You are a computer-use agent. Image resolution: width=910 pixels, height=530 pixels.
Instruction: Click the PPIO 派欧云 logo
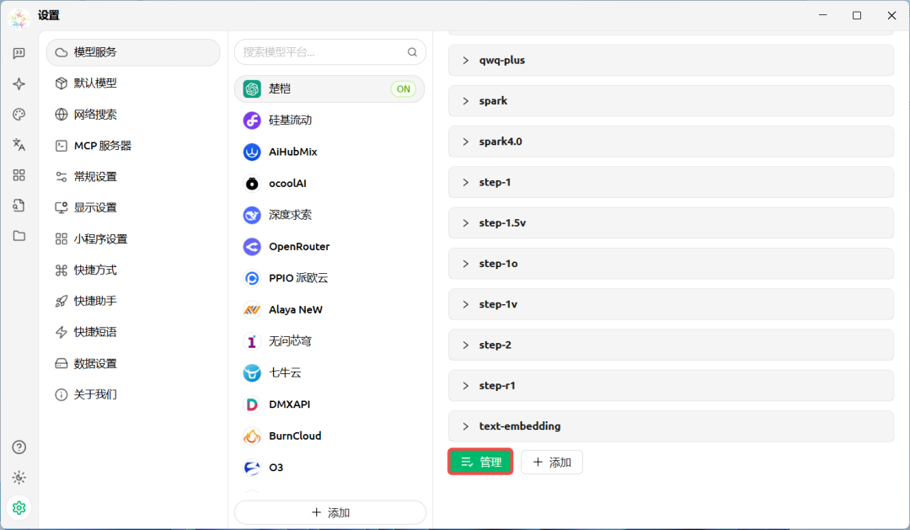(x=252, y=278)
